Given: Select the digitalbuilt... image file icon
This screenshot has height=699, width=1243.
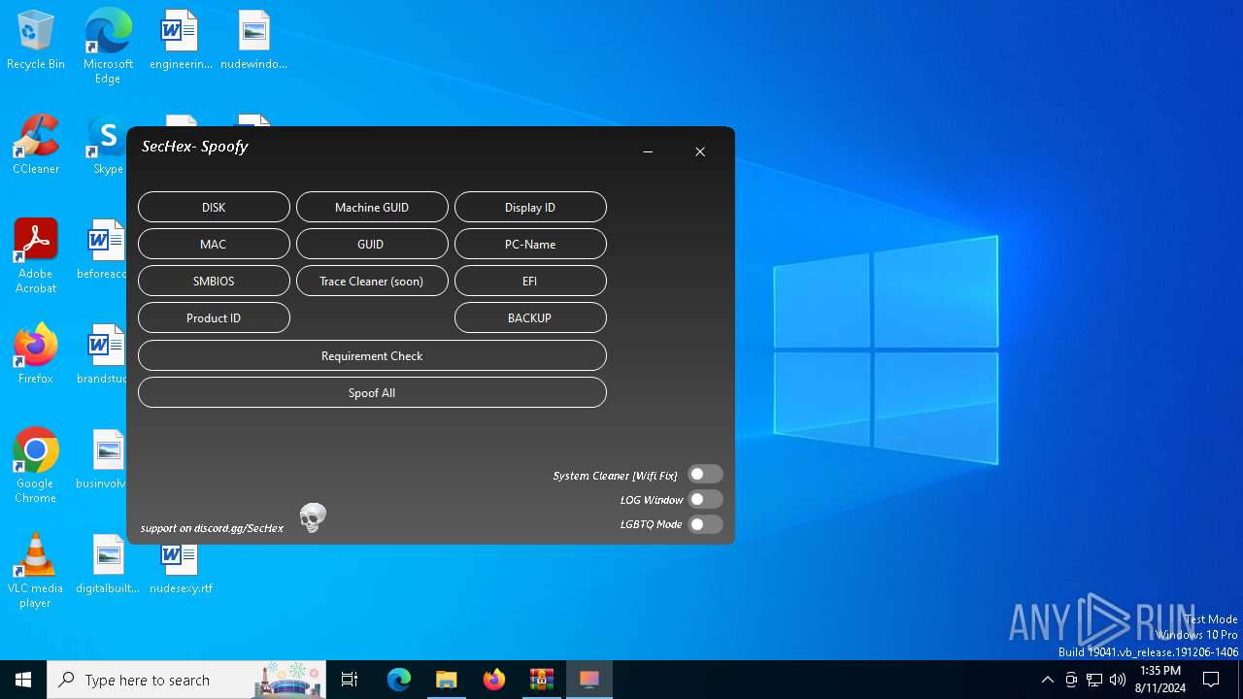Looking at the screenshot, I should pos(108,565).
